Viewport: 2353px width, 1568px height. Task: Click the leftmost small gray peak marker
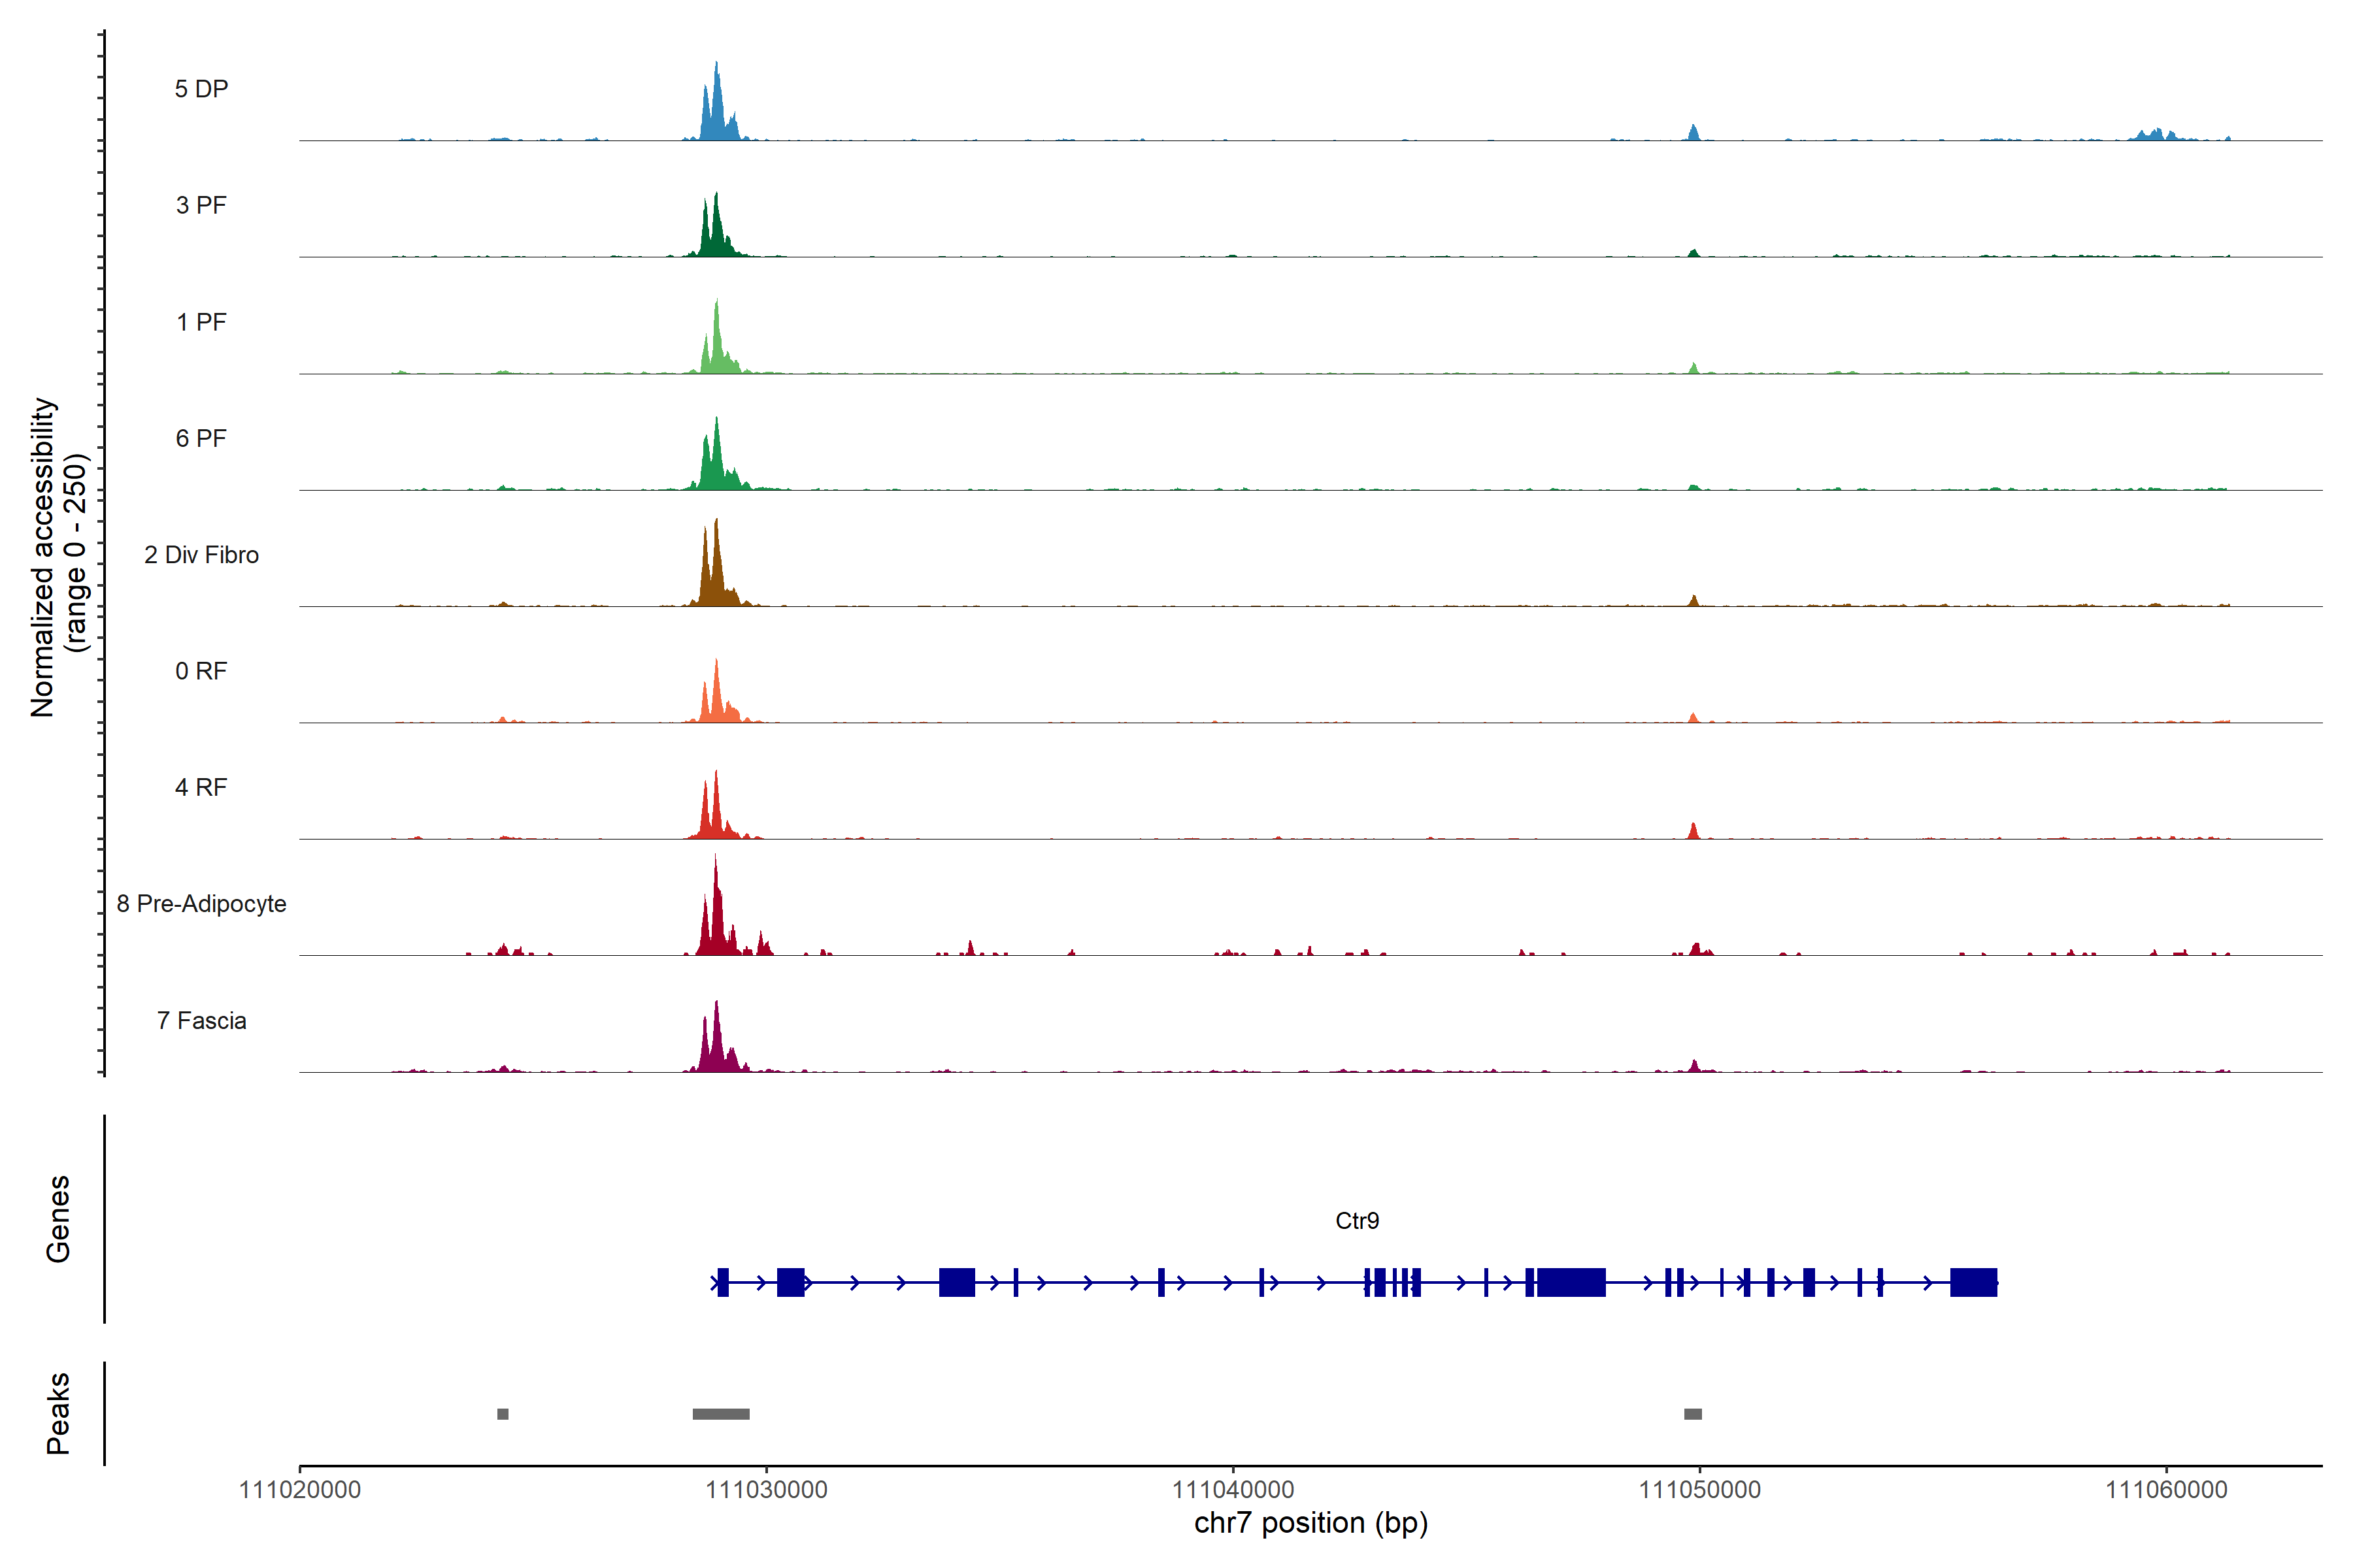click(x=502, y=1414)
